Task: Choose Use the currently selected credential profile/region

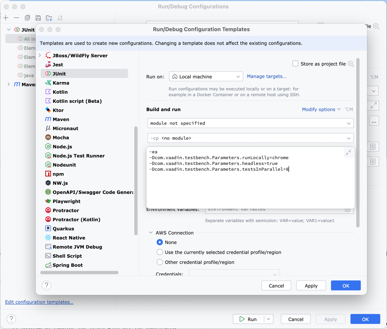Action: 160,252
